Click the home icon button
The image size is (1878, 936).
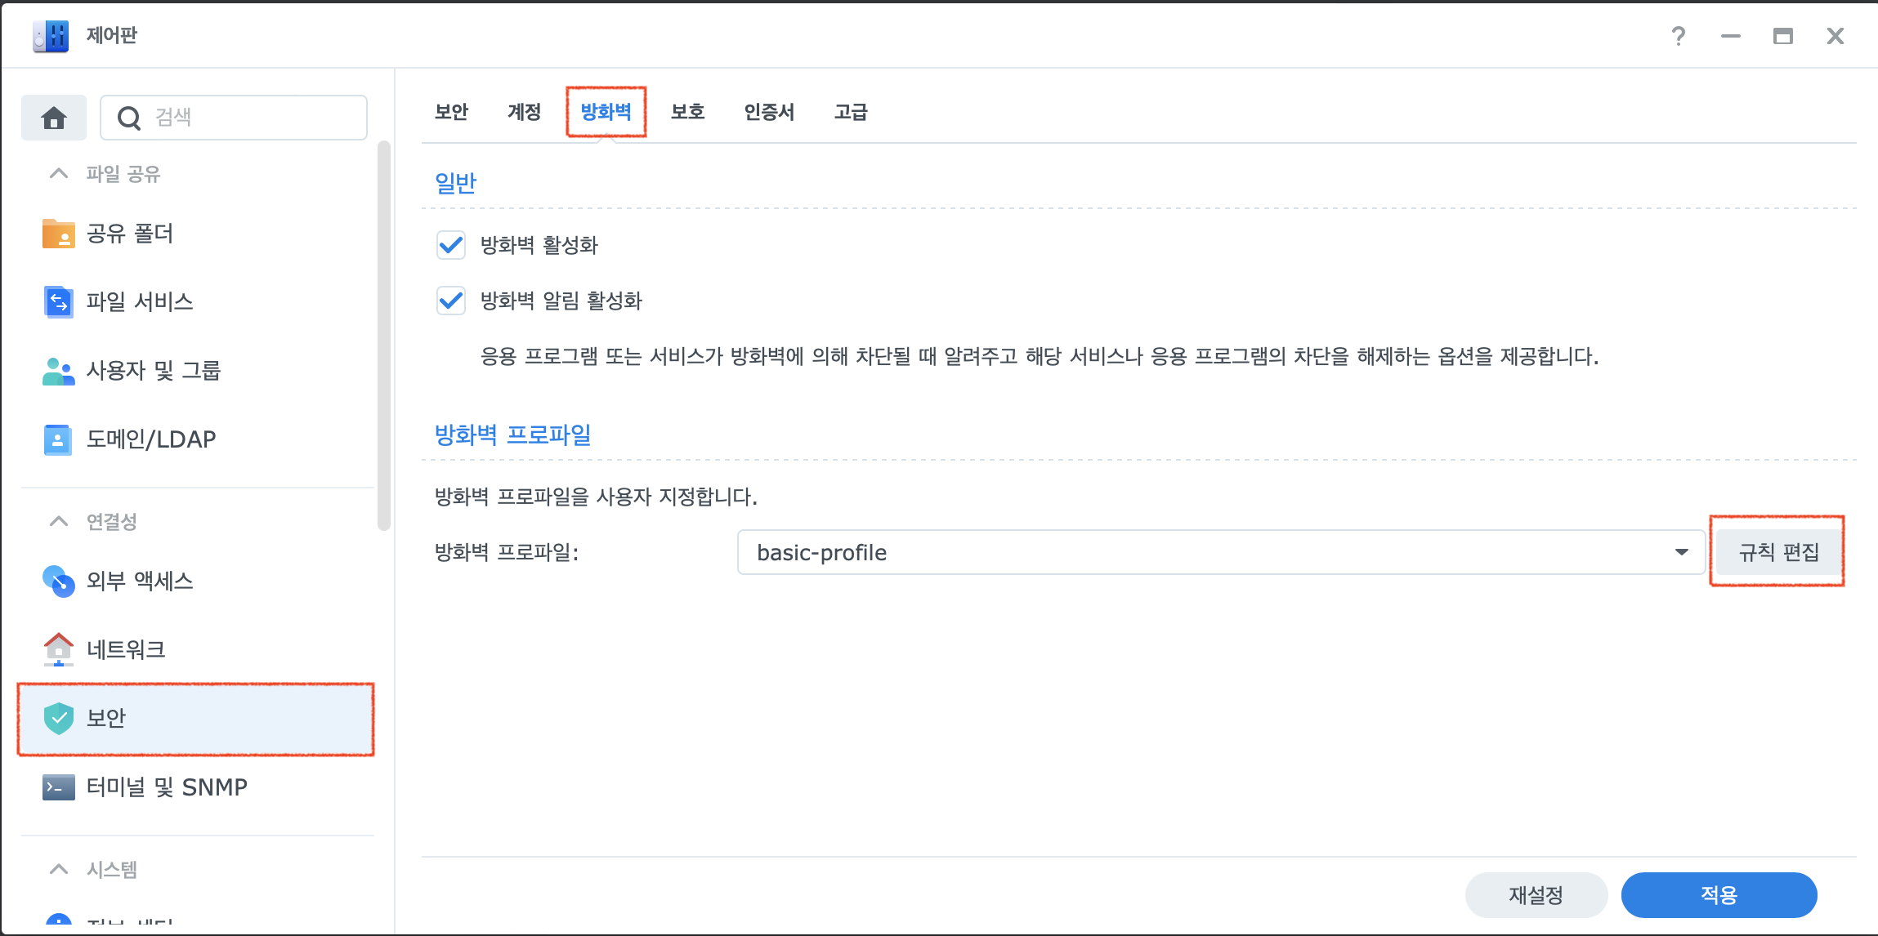[x=54, y=118]
